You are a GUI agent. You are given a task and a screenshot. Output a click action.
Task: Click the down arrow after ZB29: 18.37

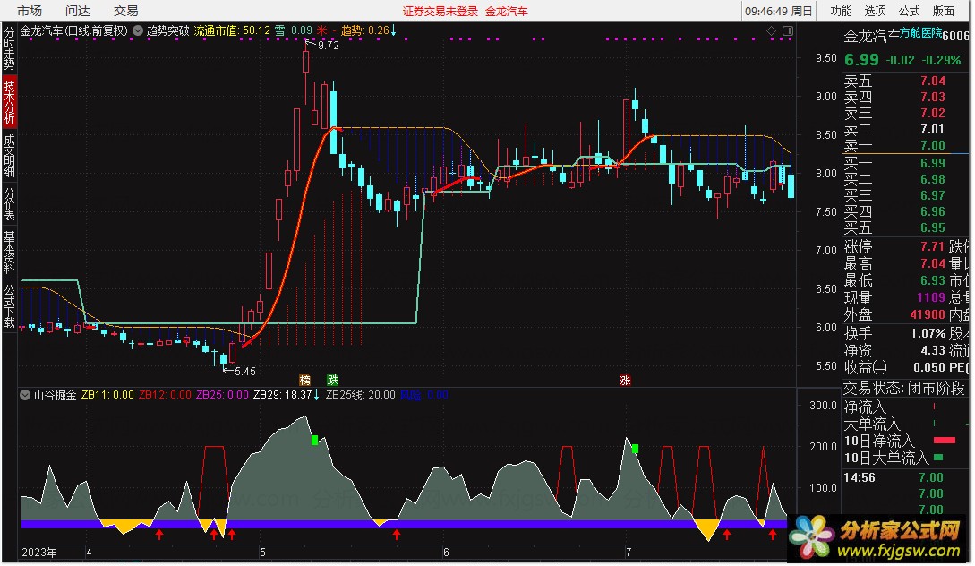coord(317,395)
